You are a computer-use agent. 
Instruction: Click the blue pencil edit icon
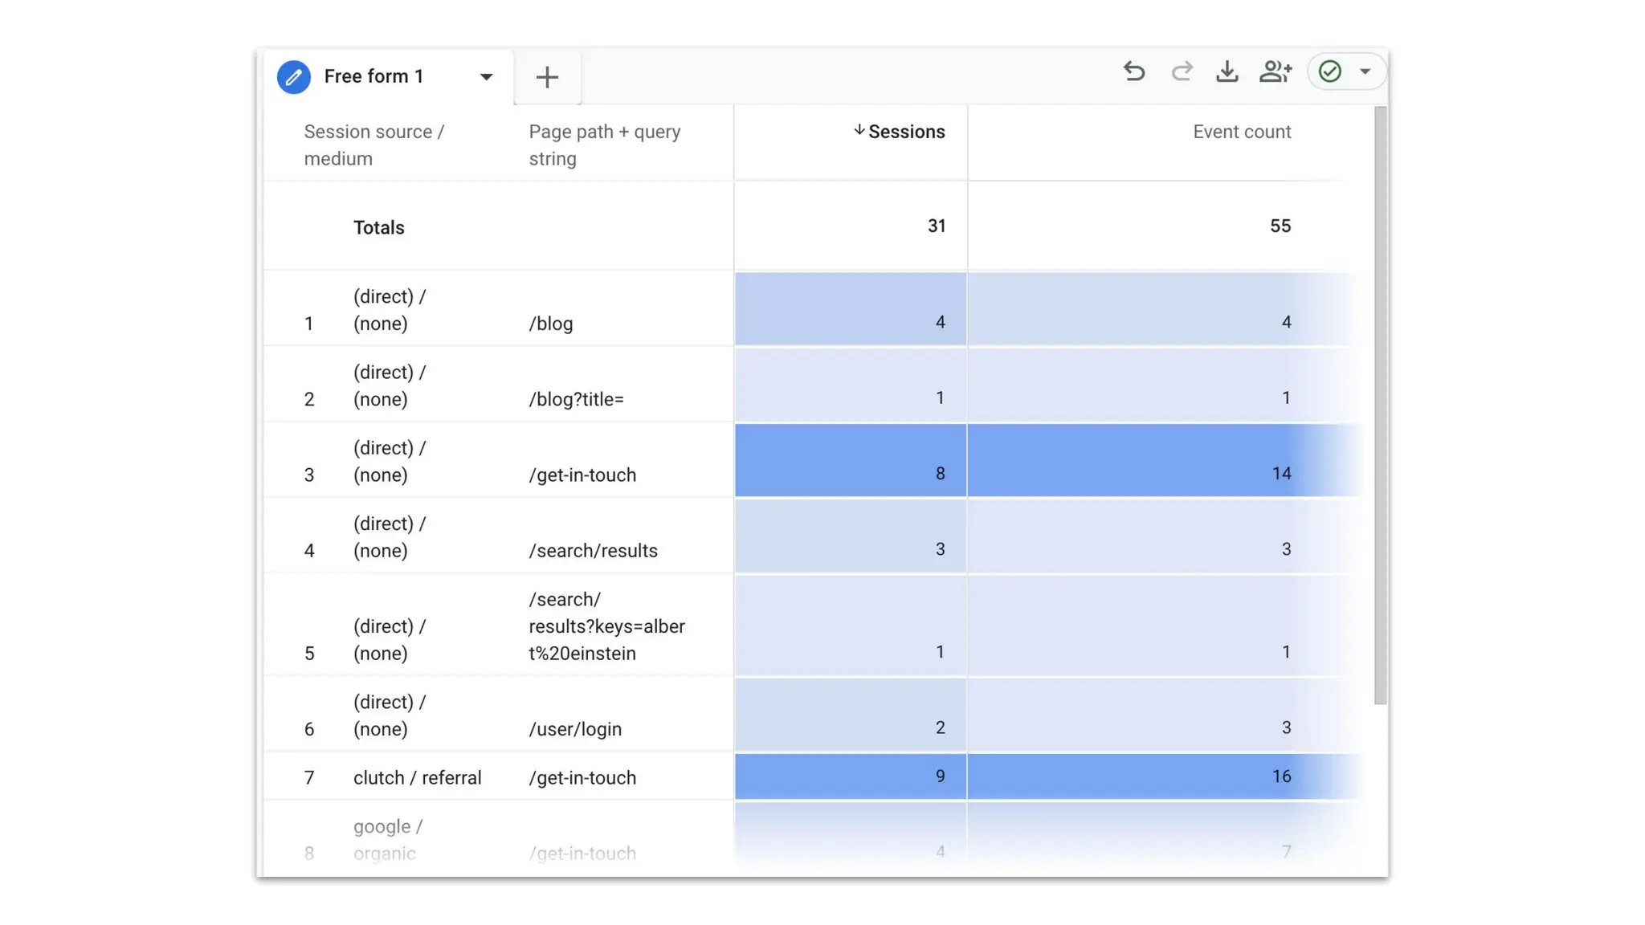(294, 77)
